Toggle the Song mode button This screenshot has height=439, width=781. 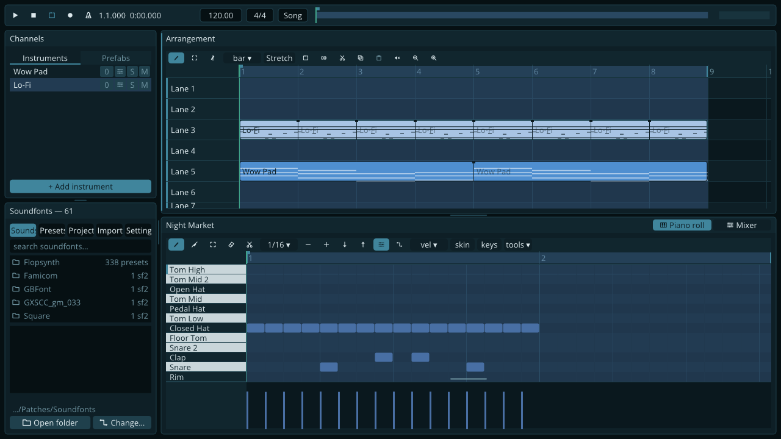293,15
